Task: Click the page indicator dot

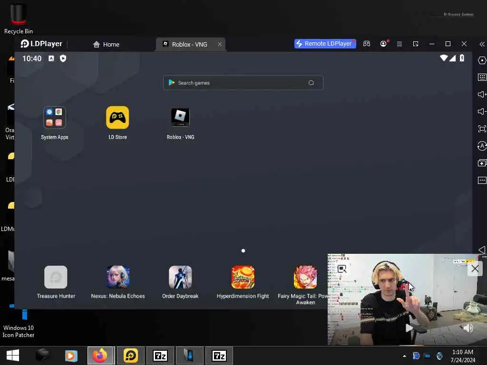Action: pyautogui.click(x=243, y=251)
